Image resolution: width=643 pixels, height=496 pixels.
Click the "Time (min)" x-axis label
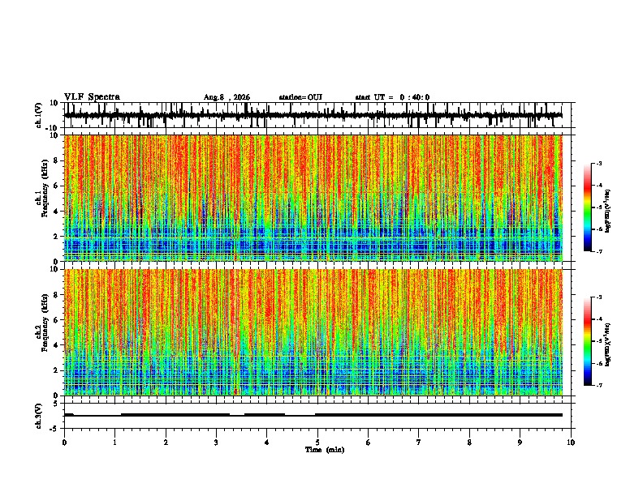click(325, 450)
